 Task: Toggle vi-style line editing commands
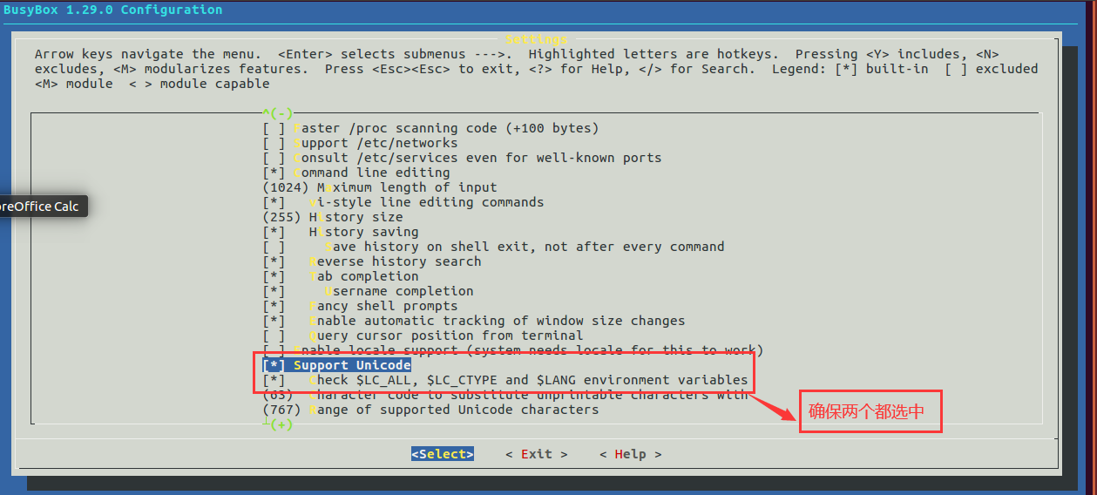[x=403, y=202]
